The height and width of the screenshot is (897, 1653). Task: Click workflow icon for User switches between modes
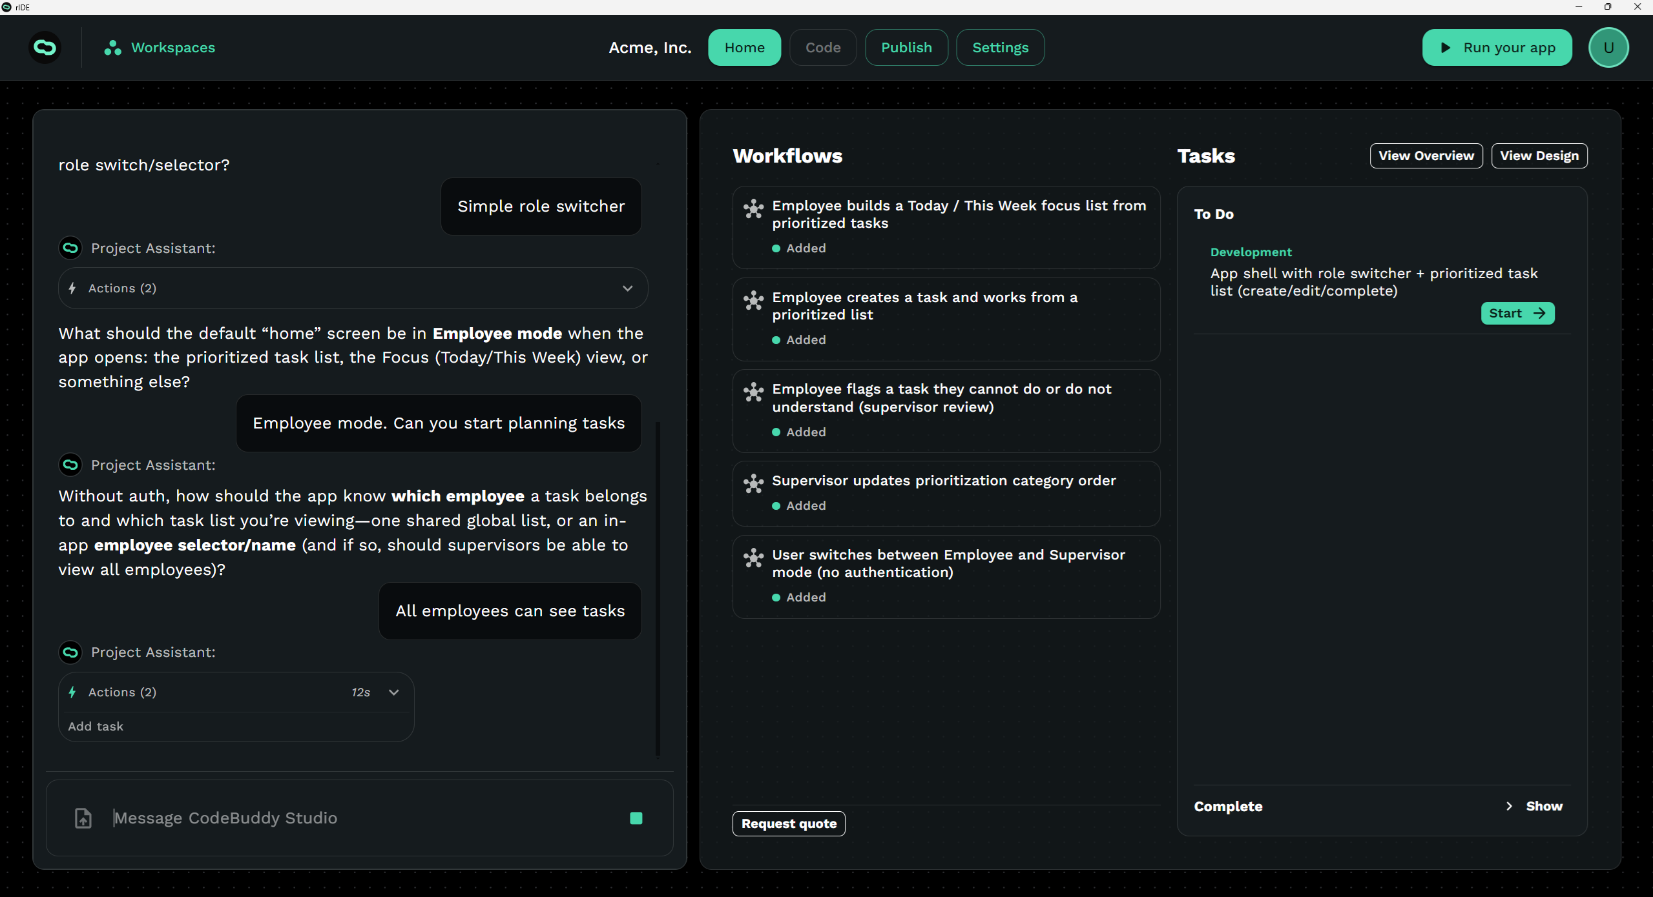[753, 557]
